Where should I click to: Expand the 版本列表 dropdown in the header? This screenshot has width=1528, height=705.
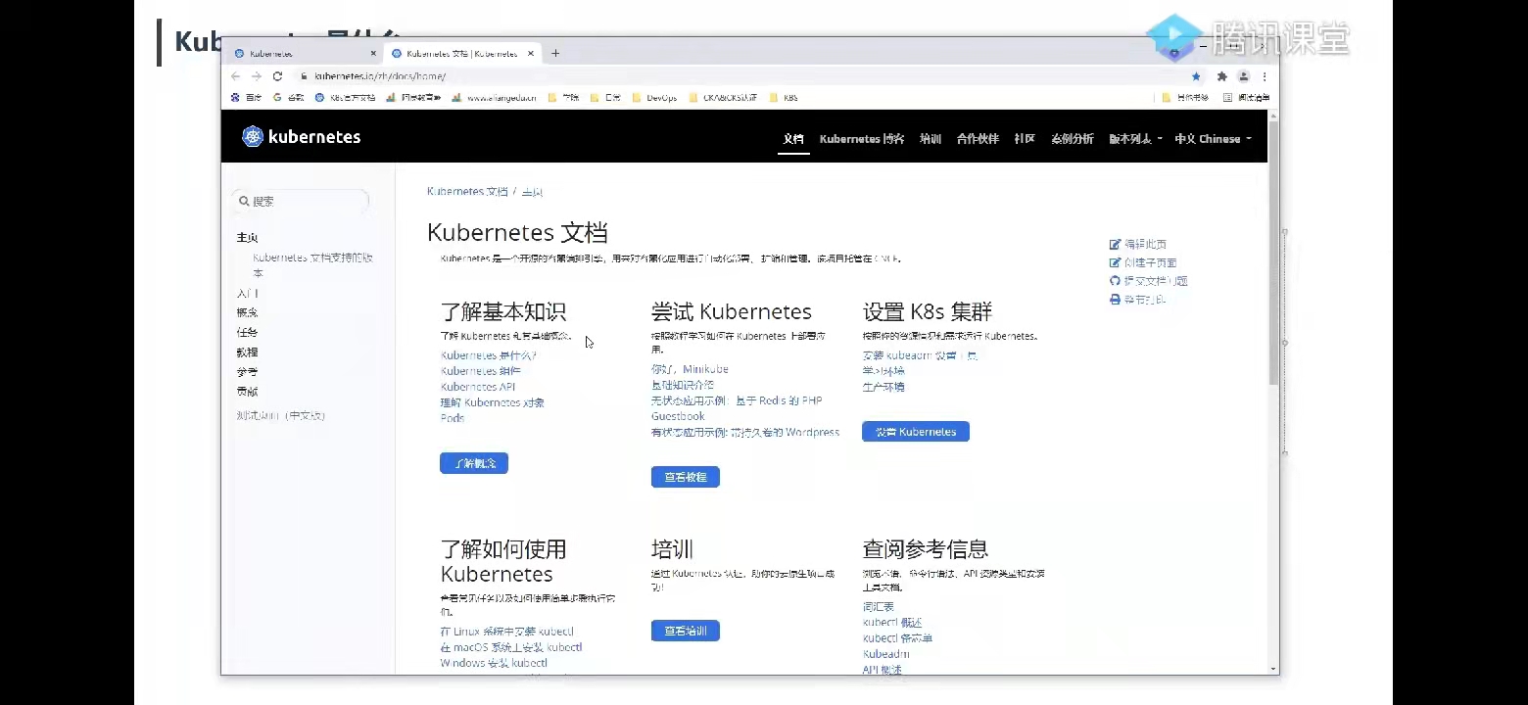click(x=1135, y=139)
